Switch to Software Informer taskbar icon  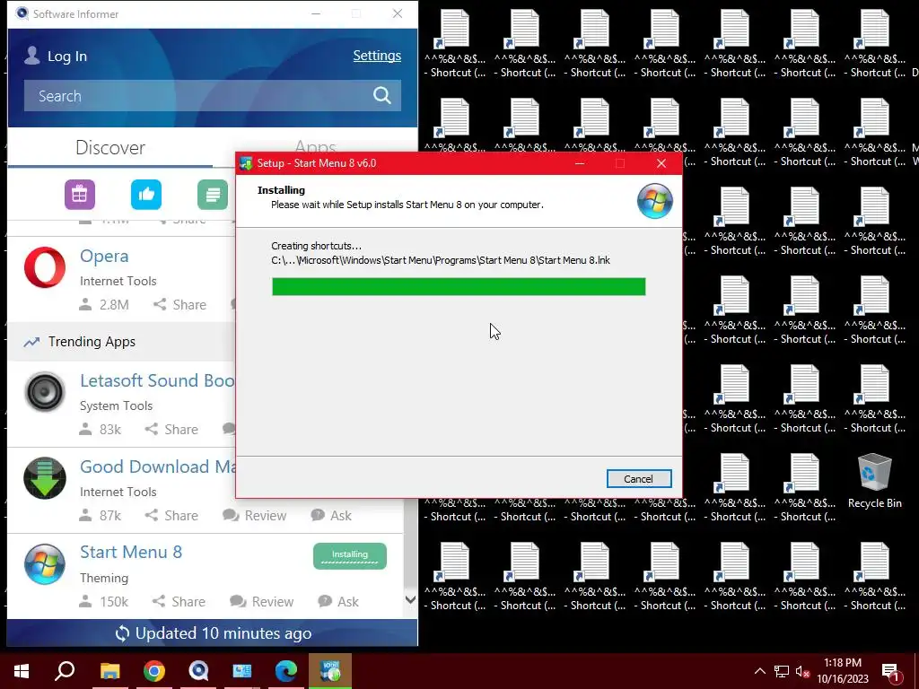click(x=198, y=671)
